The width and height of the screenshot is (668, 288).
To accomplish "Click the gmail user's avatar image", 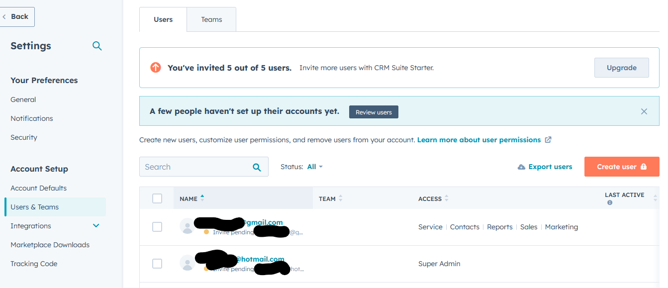I will (187, 226).
